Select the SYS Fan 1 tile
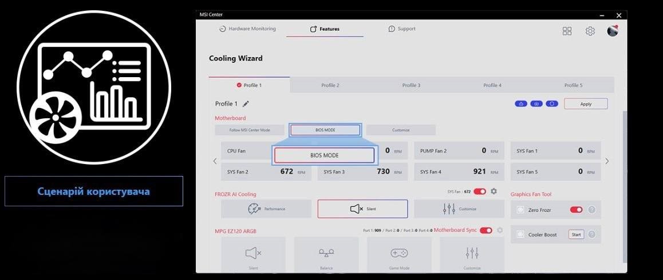The height and width of the screenshot is (280, 663). tap(555, 151)
